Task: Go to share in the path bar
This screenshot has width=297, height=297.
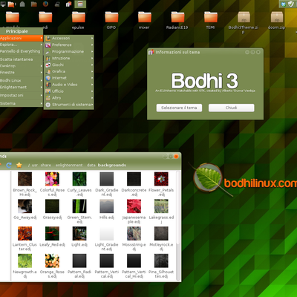Action: [46, 165]
